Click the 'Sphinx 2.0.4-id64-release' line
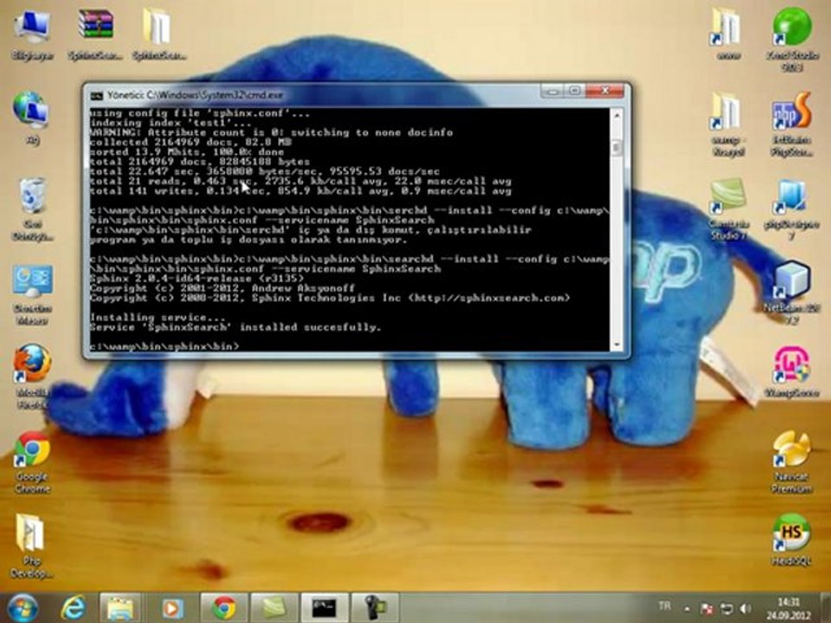The height and width of the screenshot is (623, 831). [x=197, y=278]
